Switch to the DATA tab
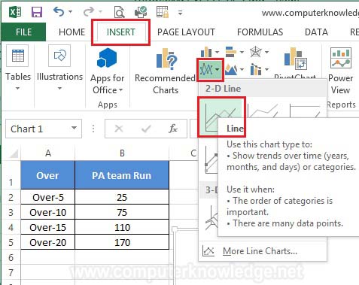This screenshot has height=285, width=359. pos(316,32)
